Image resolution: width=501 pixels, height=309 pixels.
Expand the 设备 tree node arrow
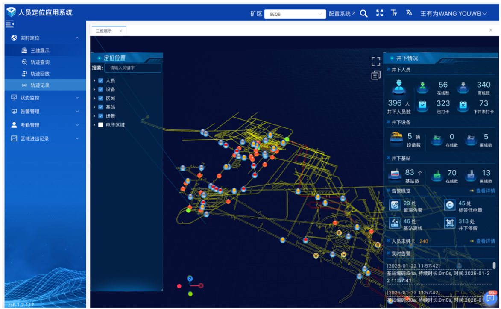click(94, 90)
